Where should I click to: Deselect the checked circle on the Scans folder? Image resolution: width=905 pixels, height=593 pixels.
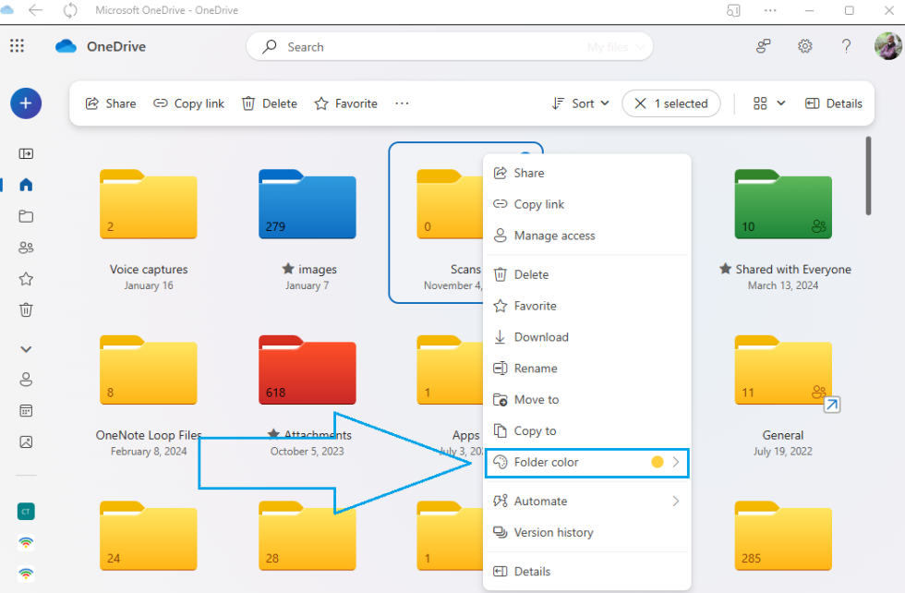pos(525,154)
